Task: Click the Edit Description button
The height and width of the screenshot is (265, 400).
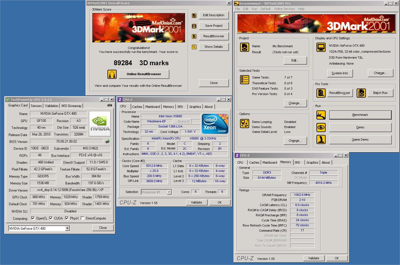Action: (x=214, y=15)
